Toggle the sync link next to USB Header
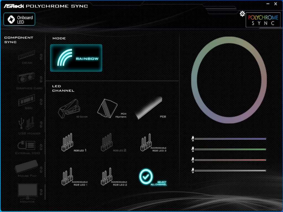 [41, 124]
